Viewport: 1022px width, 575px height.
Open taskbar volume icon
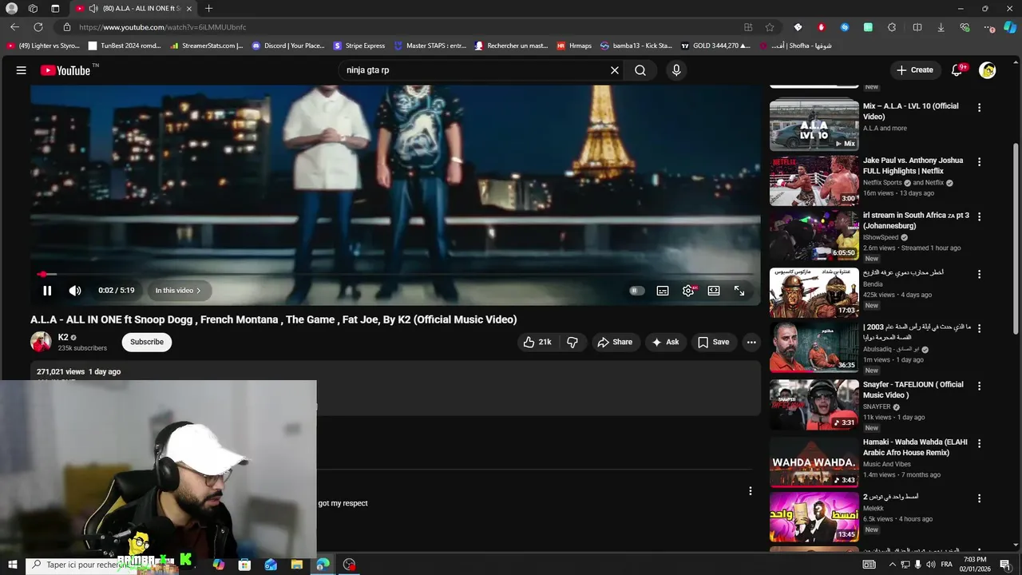coord(932,565)
